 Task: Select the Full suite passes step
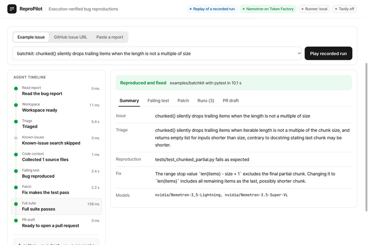point(56,206)
